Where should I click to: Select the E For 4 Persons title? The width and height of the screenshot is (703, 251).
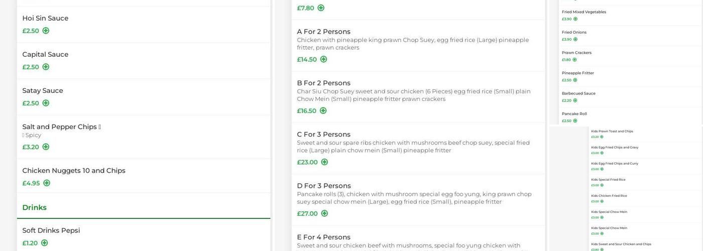tap(323, 237)
